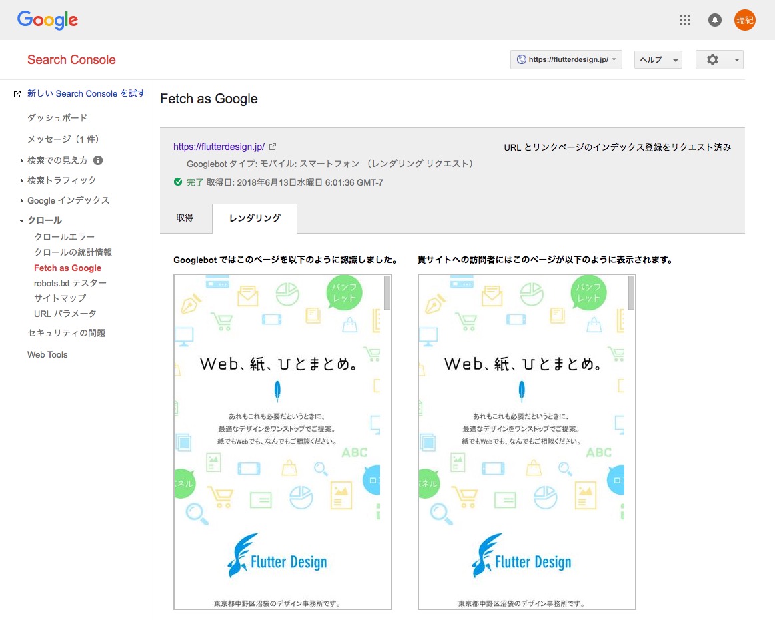Open Web Tools in the sidebar
Image resolution: width=775 pixels, height=620 pixels.
click(x=47, y=354)
